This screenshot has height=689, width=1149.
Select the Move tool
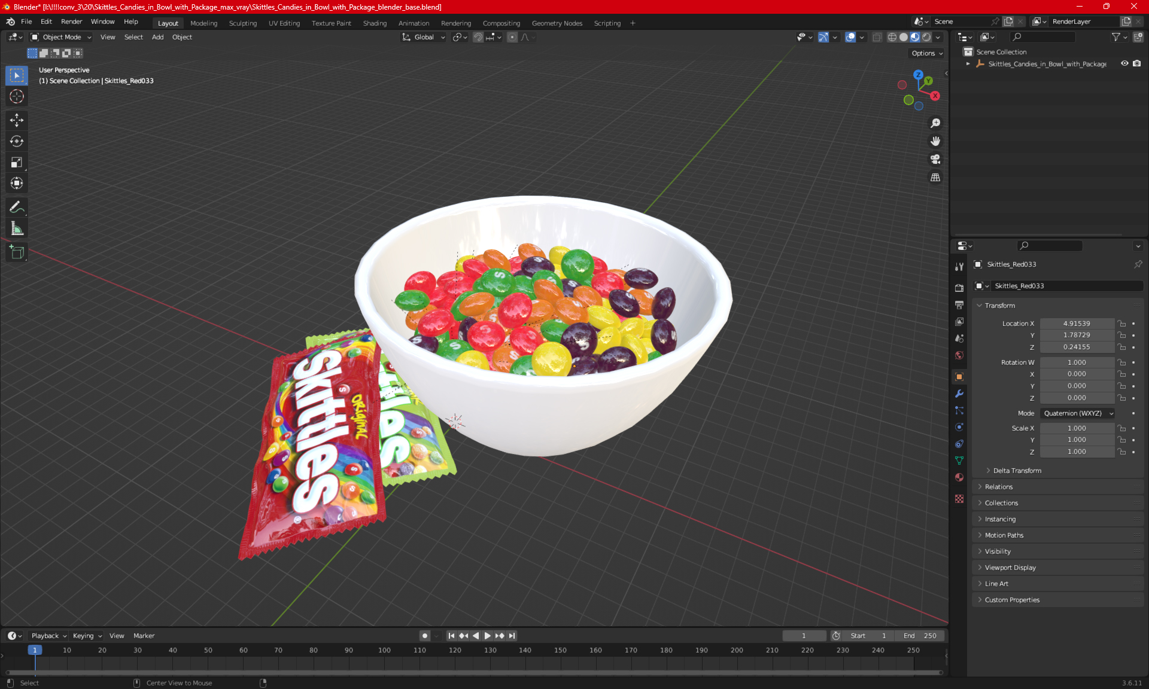pos(16,120)
